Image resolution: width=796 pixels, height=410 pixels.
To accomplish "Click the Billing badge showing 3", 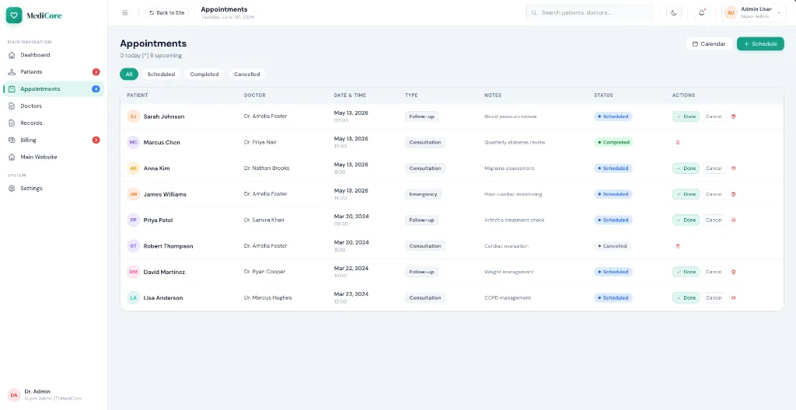I will pyautogui.click(x=96, y=140).
